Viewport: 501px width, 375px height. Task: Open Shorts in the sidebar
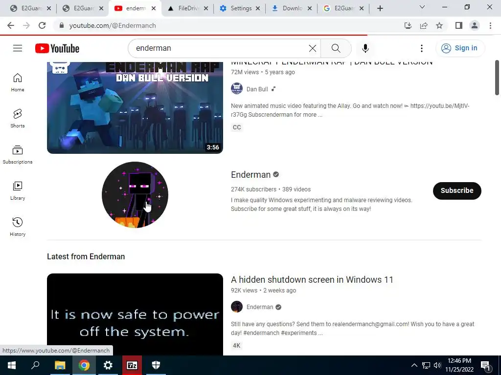(x=18, y=119)
